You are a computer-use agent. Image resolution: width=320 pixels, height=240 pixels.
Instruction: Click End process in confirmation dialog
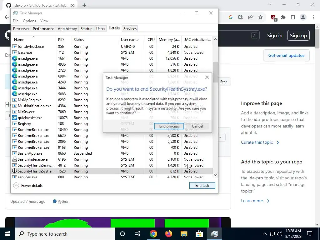169,126
